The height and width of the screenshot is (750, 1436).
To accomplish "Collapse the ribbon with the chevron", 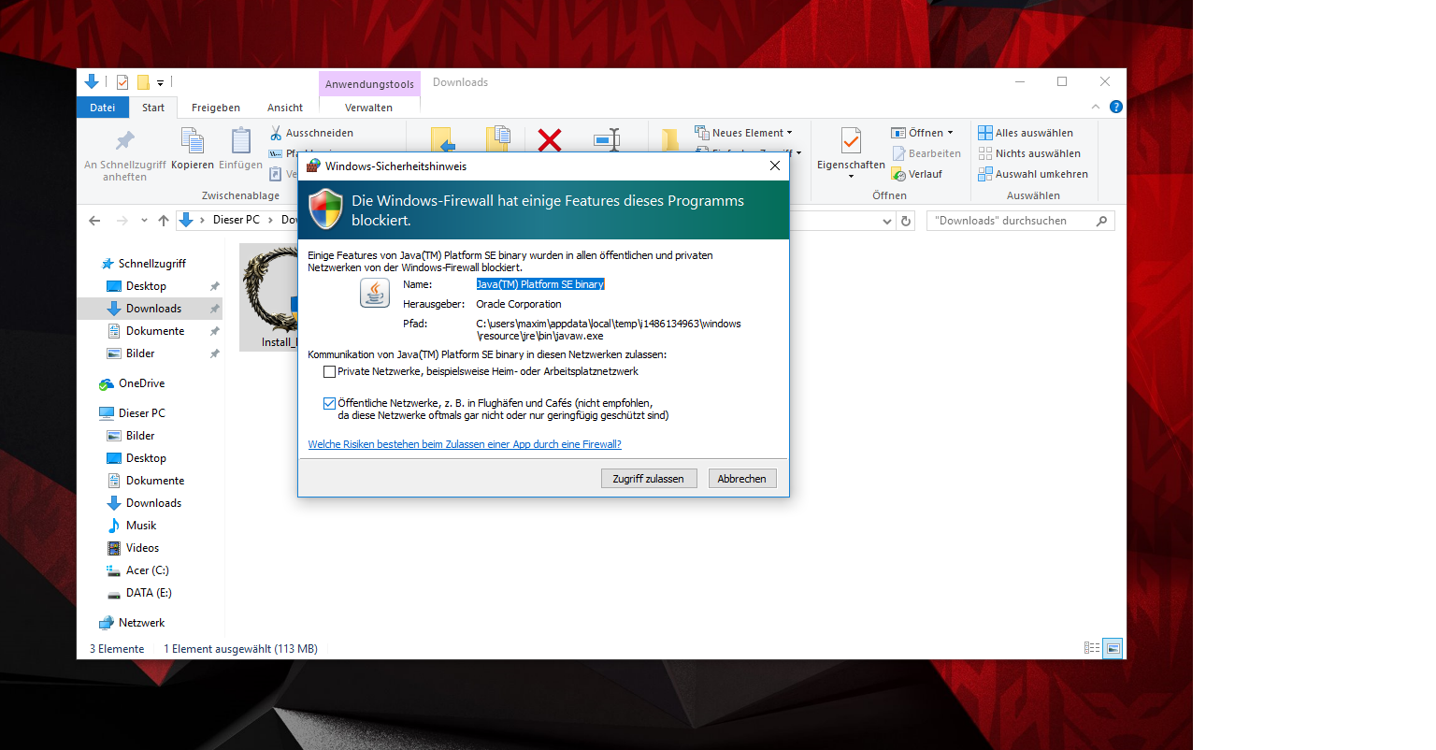I will click(1096, 107).
